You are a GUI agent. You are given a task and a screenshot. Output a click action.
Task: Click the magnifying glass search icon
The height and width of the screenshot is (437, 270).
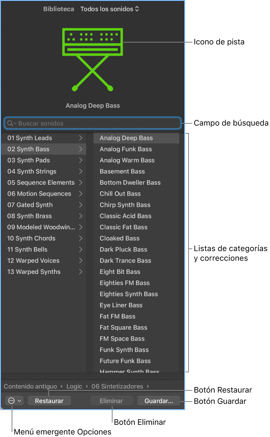10,123
